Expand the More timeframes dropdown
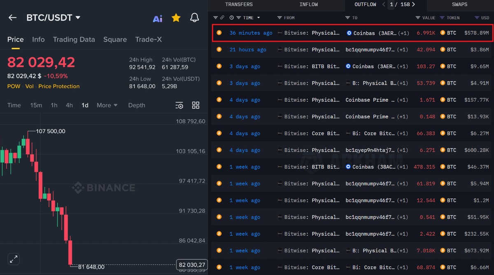Image resolution: width=494 pixels, height=275 pixels. point(107,106)
